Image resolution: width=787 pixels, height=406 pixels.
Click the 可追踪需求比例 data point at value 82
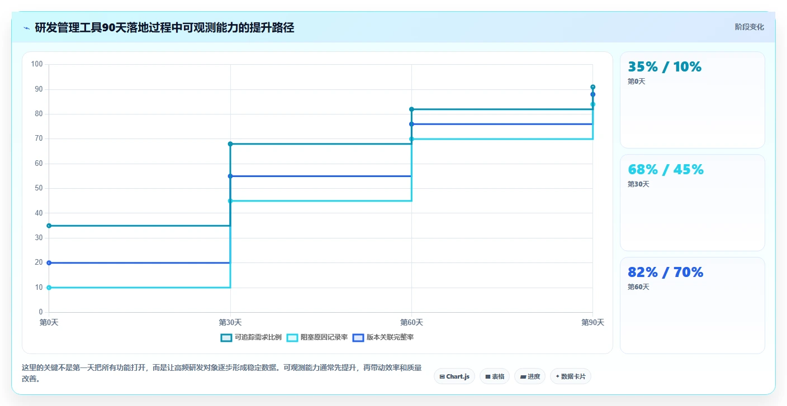[411, 109]
